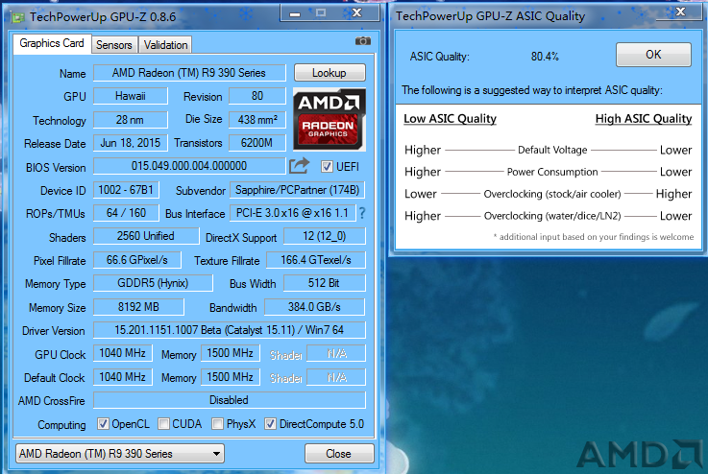Click the Die Size field 438 mm²
708x474 pixels.
[256, 120]
